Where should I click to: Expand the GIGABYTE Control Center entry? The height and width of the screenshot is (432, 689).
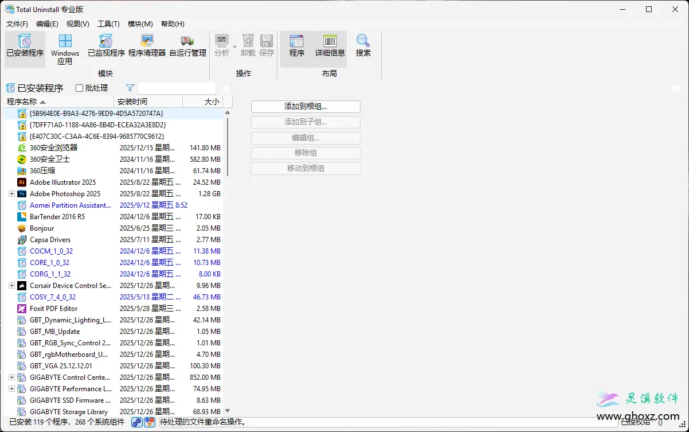click(x=12, y=377)
